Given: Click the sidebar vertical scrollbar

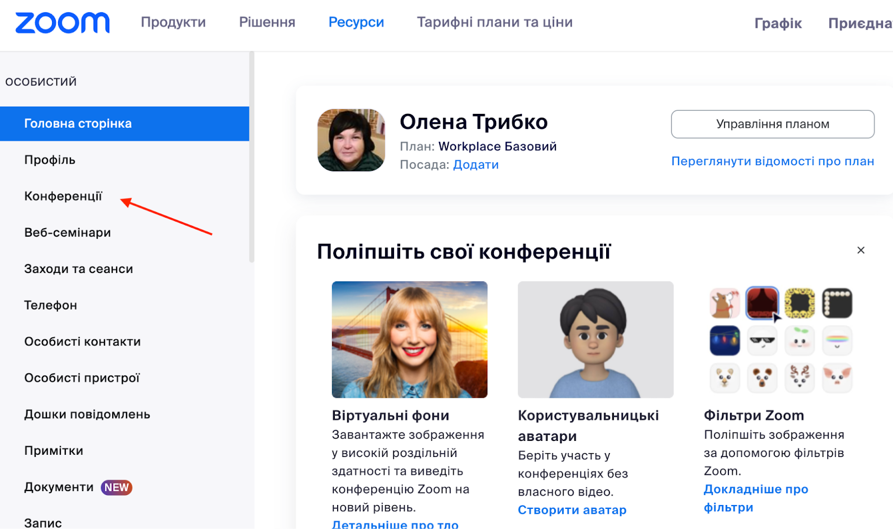Looking at the screenshot, I should 252,157.
